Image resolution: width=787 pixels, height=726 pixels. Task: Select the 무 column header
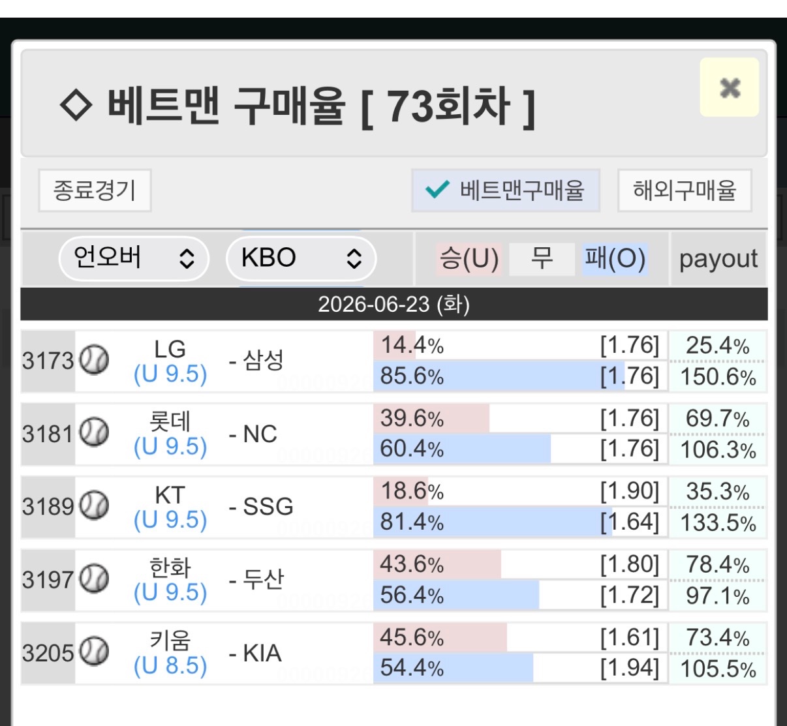click(x=542, y=259)
